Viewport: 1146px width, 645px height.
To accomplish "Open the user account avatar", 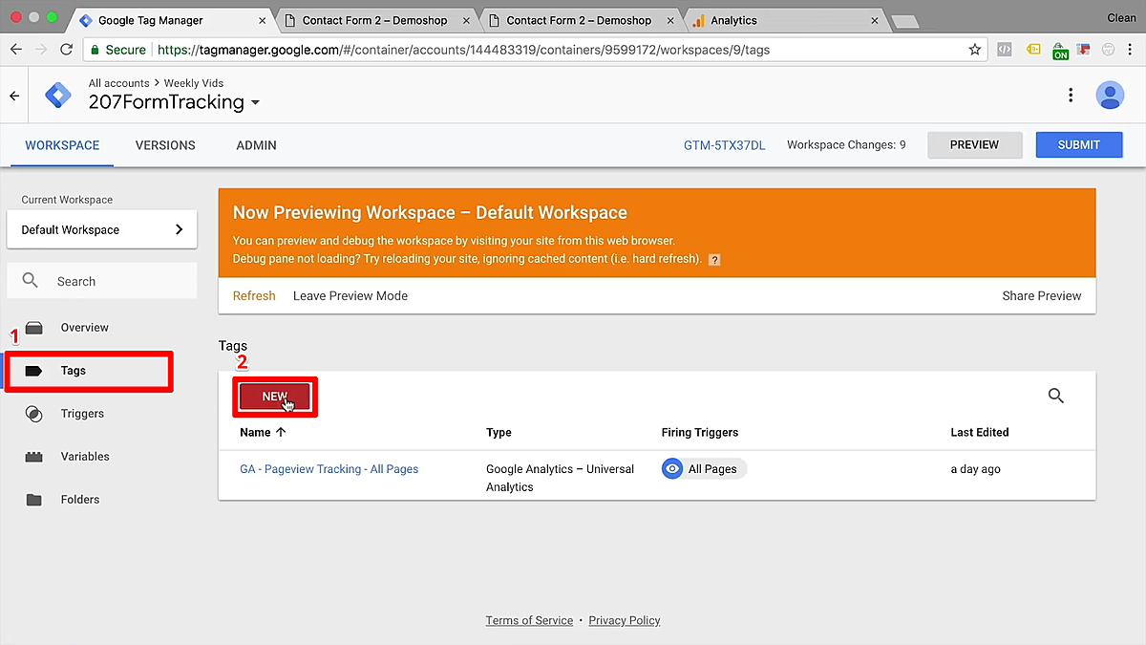I will 1110,95.
